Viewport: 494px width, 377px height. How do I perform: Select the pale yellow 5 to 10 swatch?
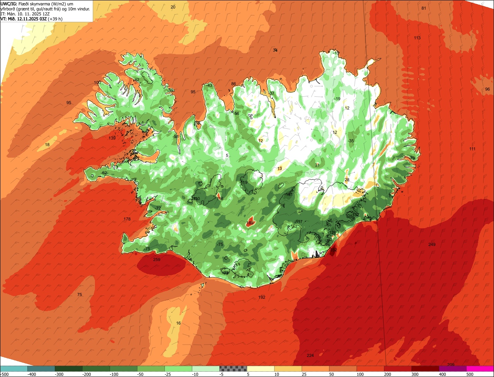[x=261, y=369]
